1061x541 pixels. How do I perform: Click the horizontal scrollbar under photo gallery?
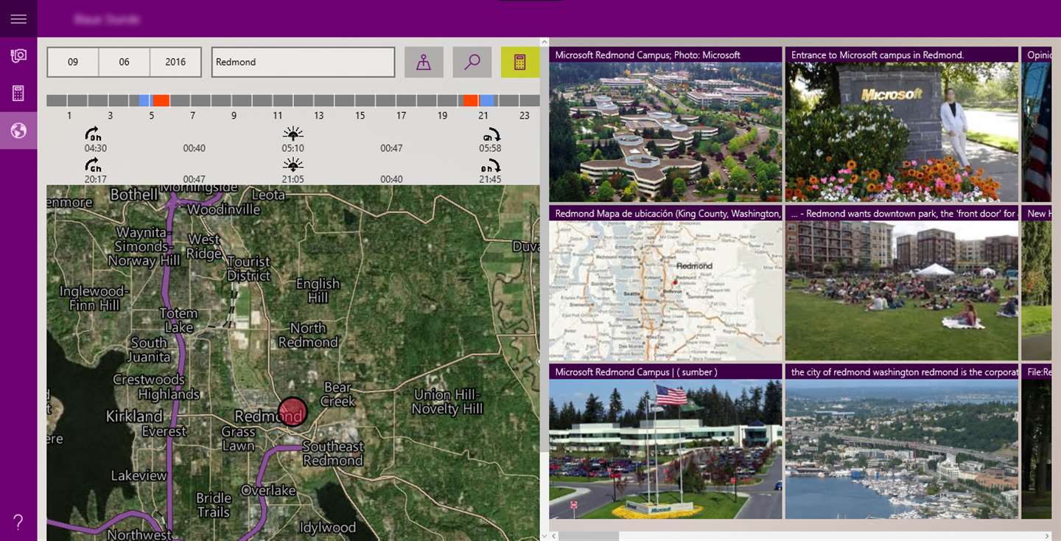(x=799, y=535)
